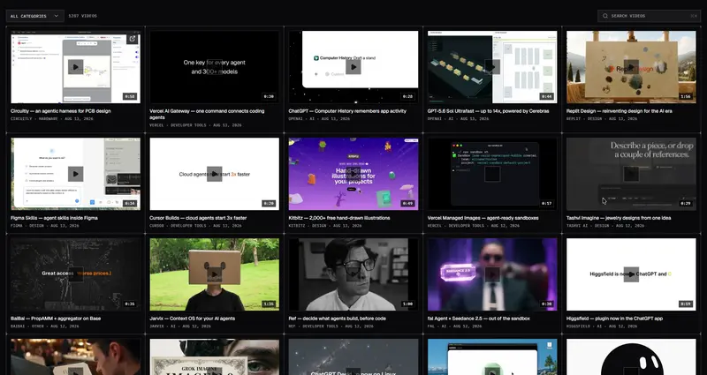Viewport: 707px width, 375px height.
Task: Open title 'ChatGPT — Computer History remembers app activity'
Action: pyautogui.click(x=347, y=111)
